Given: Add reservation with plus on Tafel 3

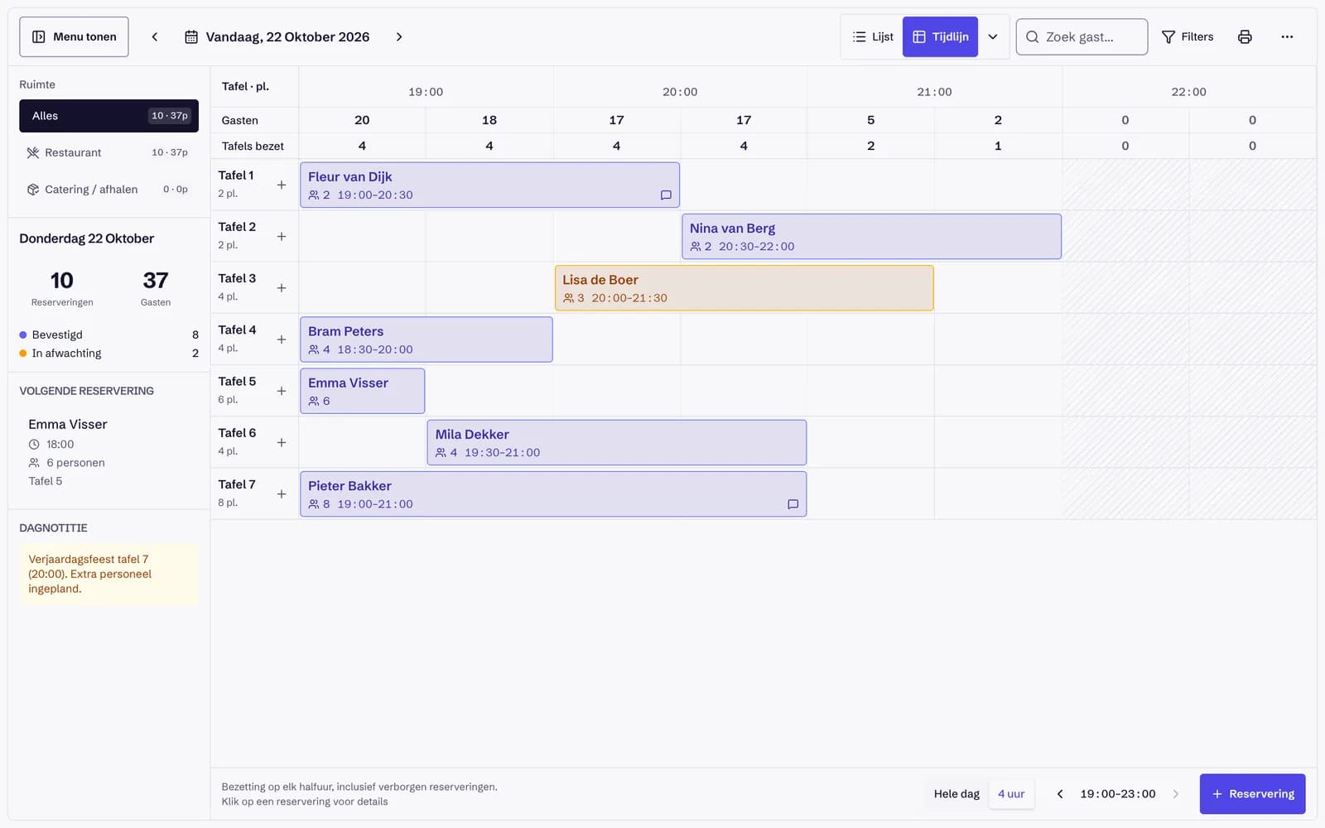Looking at the screenshot, I should [x=282, y=288].
